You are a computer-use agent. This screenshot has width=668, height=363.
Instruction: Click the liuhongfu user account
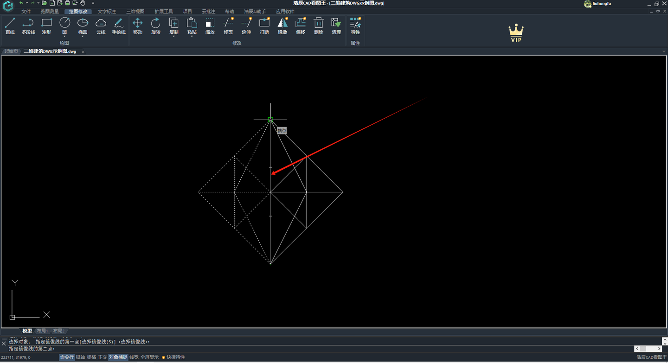coord(597,4)
